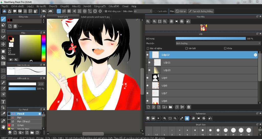
Task: Hide layer Lớp11
Action: pos(149,62)
